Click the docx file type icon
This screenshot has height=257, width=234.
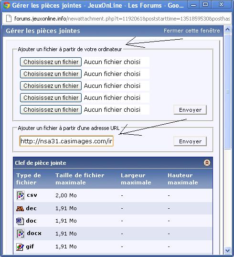point(21,234)
